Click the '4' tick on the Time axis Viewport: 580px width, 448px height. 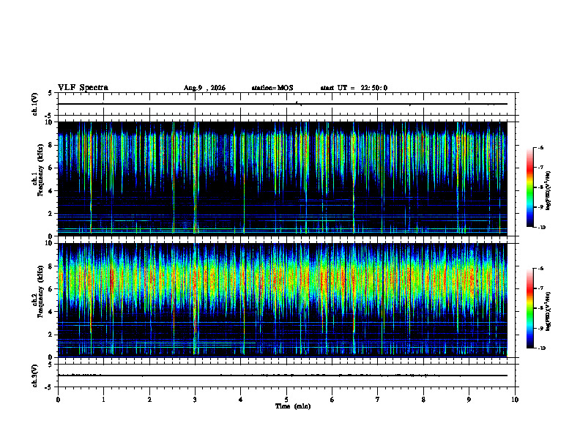click(x=241, y=400)
